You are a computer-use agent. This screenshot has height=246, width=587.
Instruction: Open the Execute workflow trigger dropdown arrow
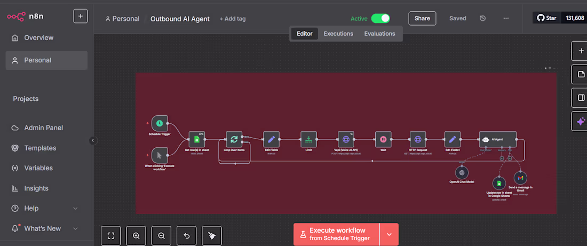point(390,234)
